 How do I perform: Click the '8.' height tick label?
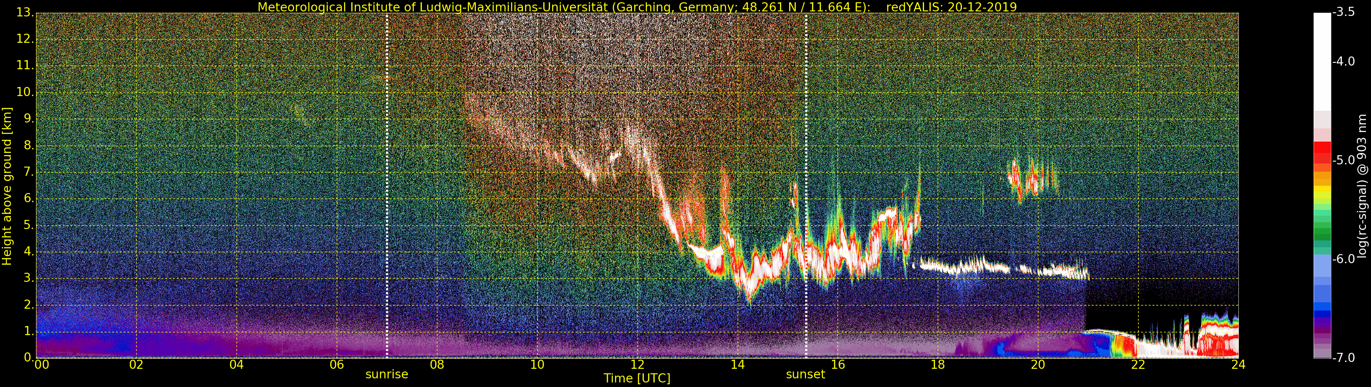pos(29,145)
